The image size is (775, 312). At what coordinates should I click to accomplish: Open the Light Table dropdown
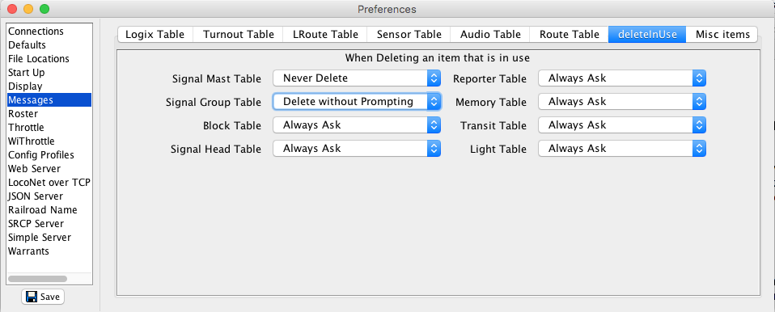click(622, 149)
